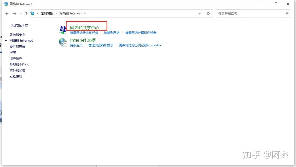
Task: Select 时钟和区域 in sidebar
Action: [17, 71]
